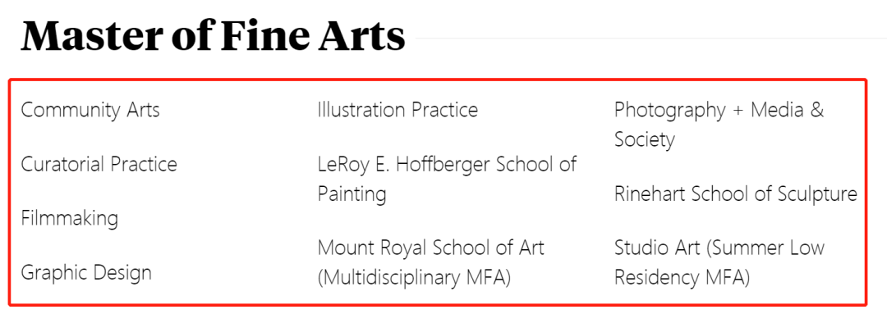Click the Master of Fine Arts heading
Viewport: 887px width, 323px height.
214,35
